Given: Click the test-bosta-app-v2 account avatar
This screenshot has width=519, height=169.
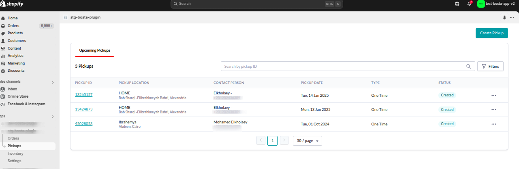Looking at the screenshot, I should [x=481, y=4].
